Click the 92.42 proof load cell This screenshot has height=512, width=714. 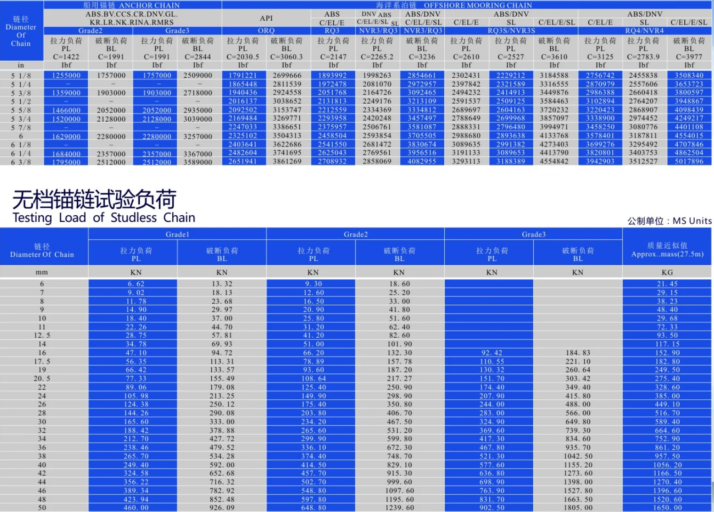pyautogui.click(x=491, y=353)
